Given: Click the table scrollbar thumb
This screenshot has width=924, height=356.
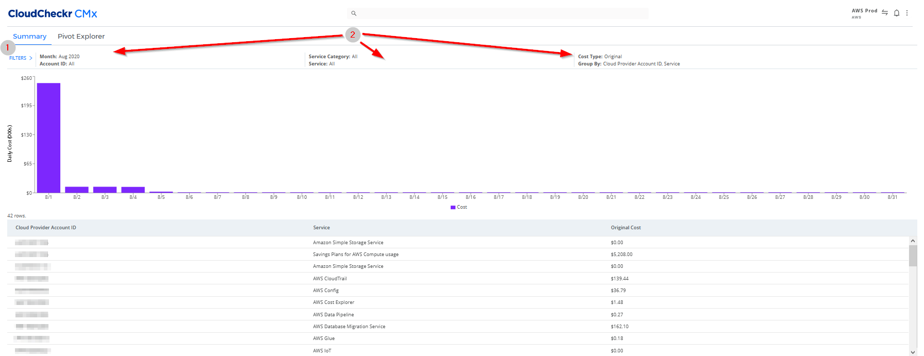Looking at the screenshot, I should tap(913, 256).
